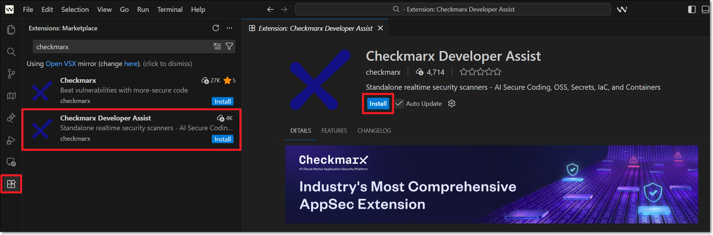The height and width of the screenshot is (235, 713).
Task: Refresh the Extensions Marketplace list
Action: (x=216, y=28)
